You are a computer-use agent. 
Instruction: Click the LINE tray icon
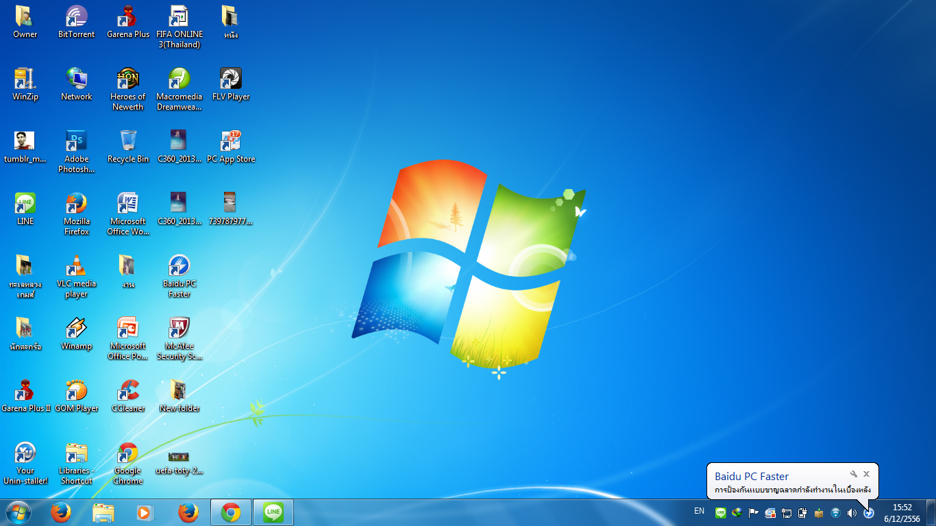[721, 512]
